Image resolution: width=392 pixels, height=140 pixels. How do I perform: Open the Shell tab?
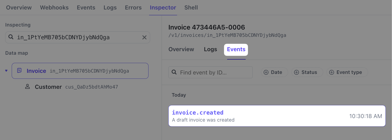pos(191,8)
